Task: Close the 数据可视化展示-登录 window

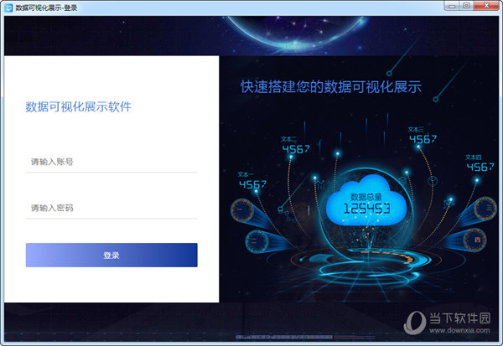Action: pos(486,6)
